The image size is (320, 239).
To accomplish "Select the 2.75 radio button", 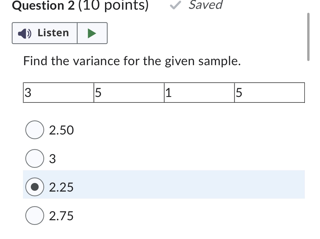I will coord(34,216).
